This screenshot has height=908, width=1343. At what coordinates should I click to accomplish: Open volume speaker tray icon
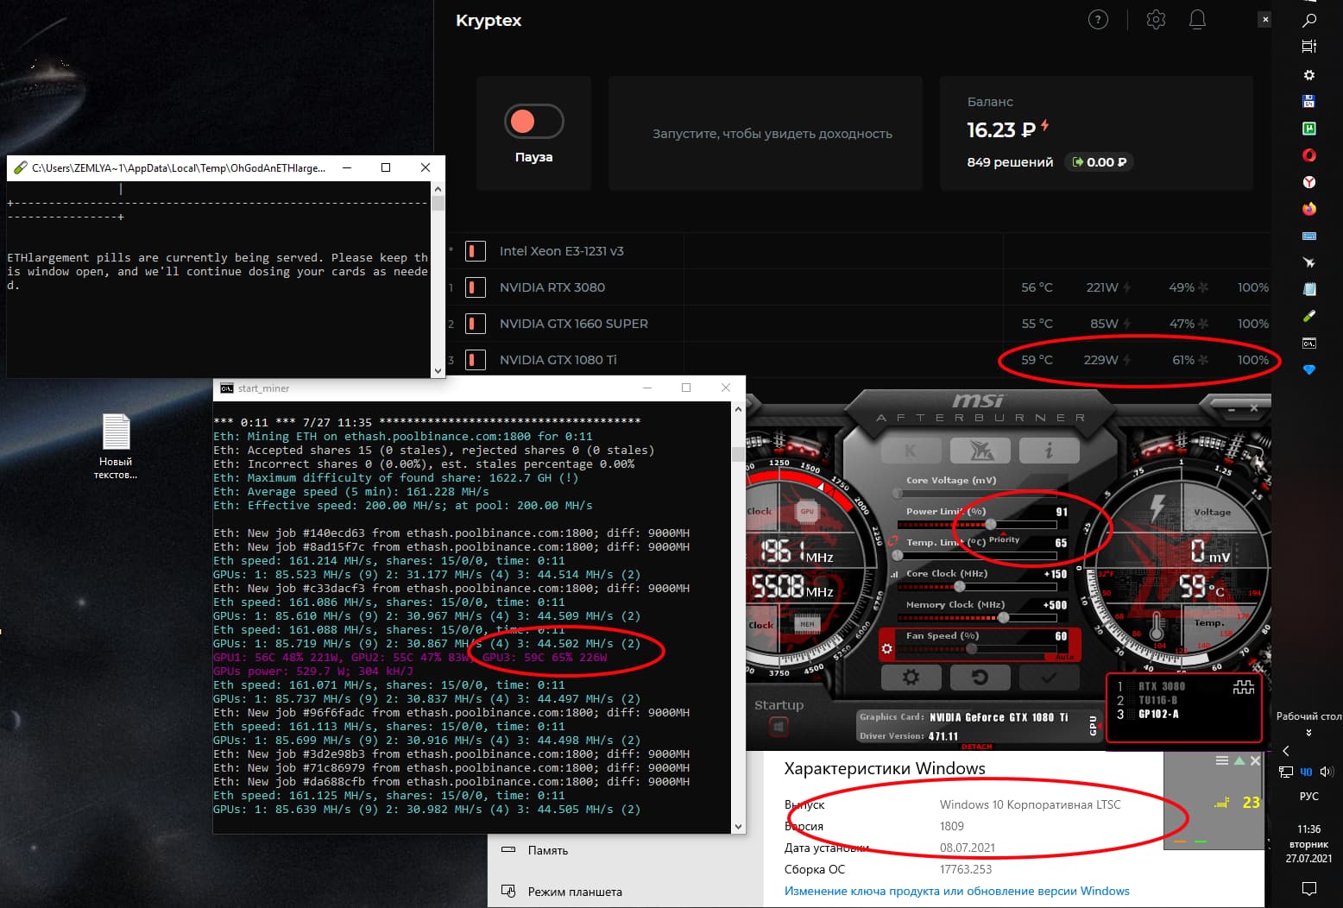pos(1327,772)
